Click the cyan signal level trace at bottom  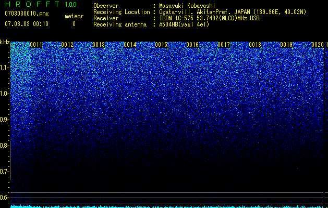pyautogui.click(x=167, y=206)
